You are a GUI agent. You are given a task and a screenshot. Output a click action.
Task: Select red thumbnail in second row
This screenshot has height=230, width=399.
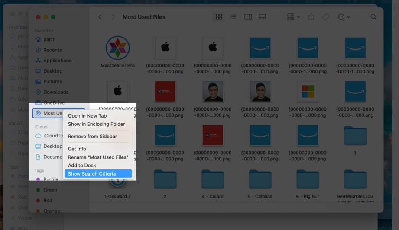point(165,91)
